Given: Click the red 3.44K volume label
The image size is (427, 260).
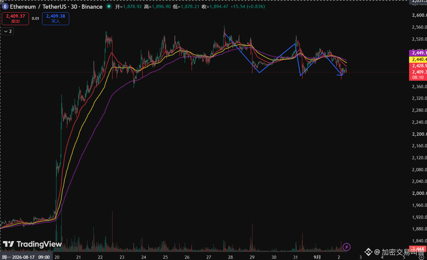Looking at the screenshot, I should point(418,249).
